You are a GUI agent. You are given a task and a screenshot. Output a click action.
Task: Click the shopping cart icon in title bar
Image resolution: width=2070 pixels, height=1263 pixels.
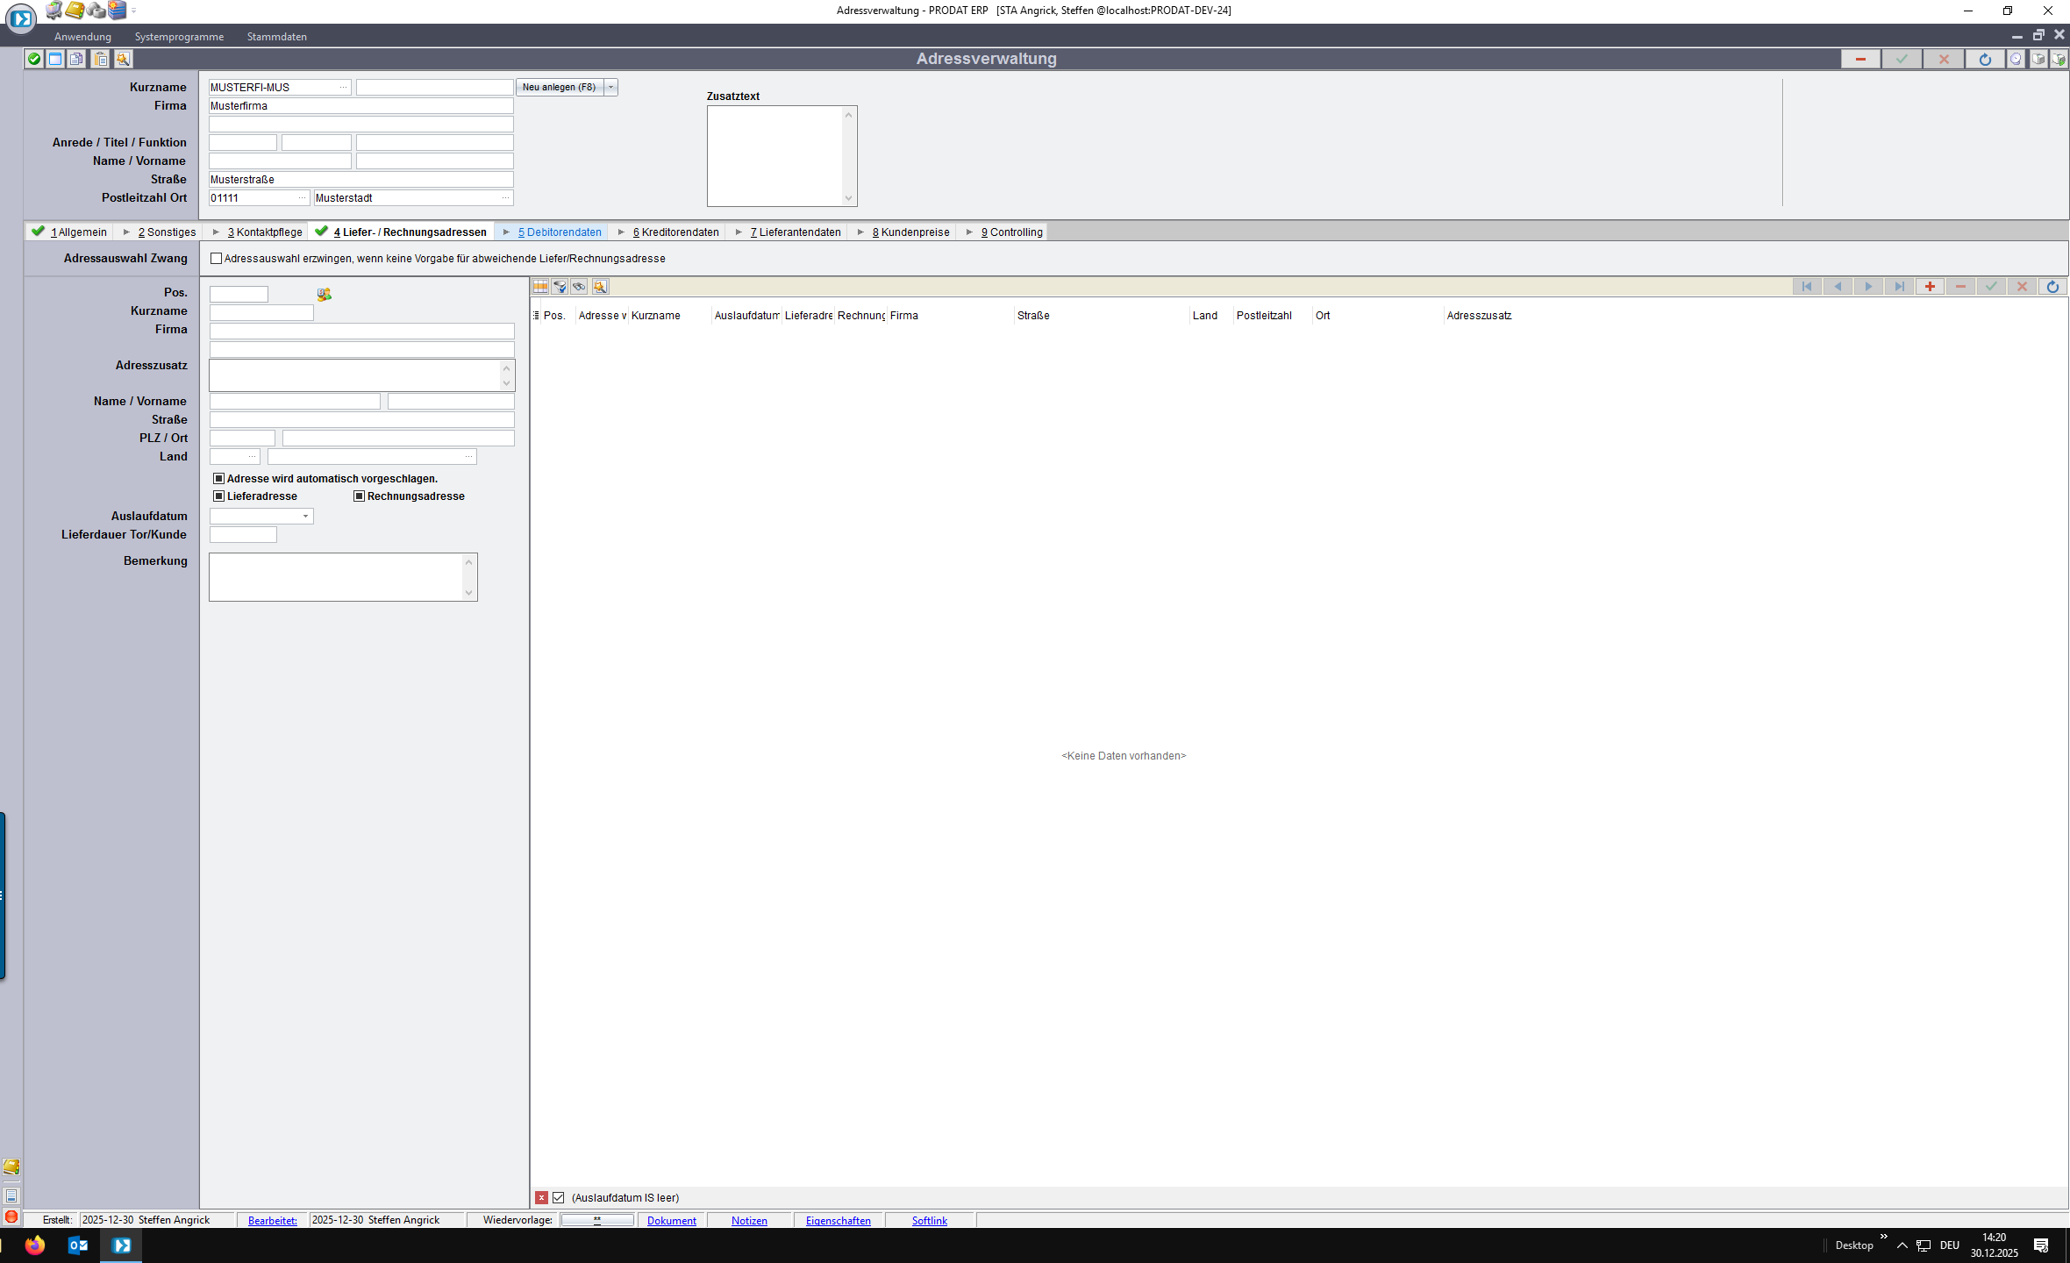pos(54,11)
